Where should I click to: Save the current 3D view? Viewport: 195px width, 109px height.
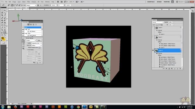[38, 5]
